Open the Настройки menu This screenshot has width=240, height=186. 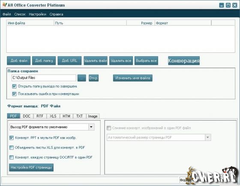[x=38, y=14]
